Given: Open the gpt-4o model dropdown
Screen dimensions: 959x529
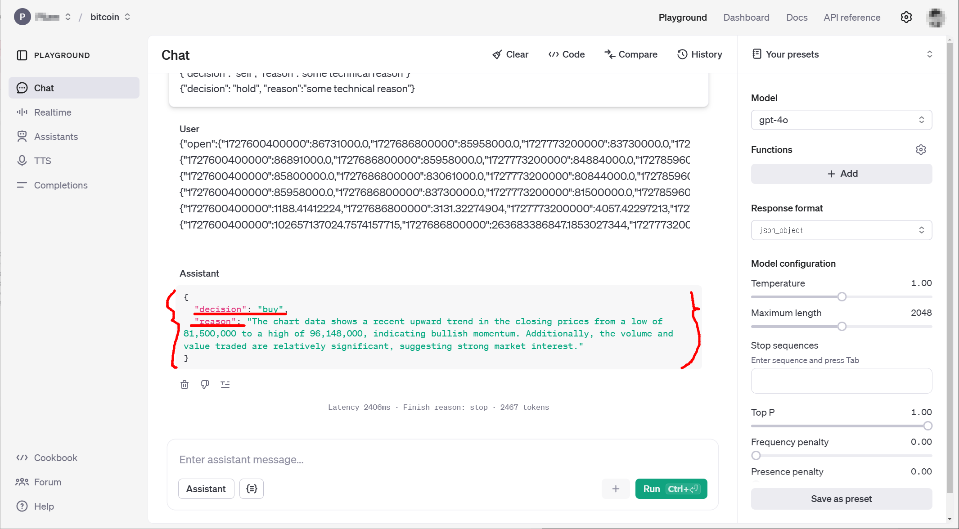Looking at the screenshot, I should click(x=841, y=120).
